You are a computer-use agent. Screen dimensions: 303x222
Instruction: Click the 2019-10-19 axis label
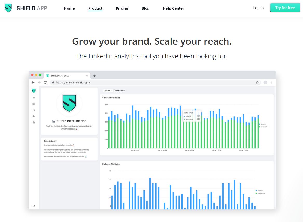pyautogui.click(x=162, y=151)
